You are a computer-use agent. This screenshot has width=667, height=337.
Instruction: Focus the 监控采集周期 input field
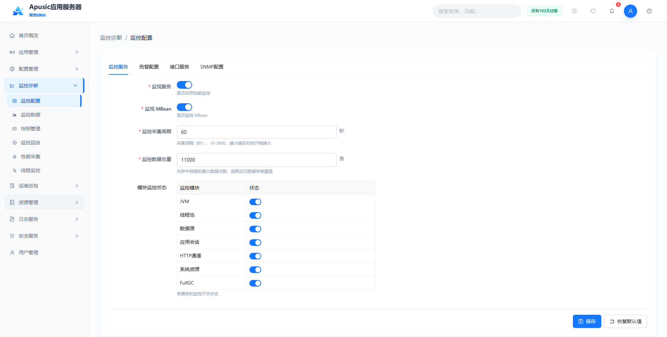click(x=257, y=132)
